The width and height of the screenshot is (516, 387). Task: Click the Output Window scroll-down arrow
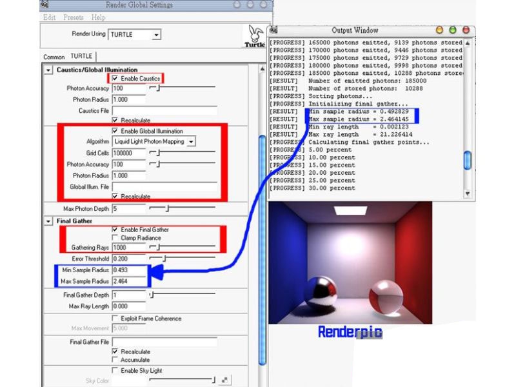(468, 193)
